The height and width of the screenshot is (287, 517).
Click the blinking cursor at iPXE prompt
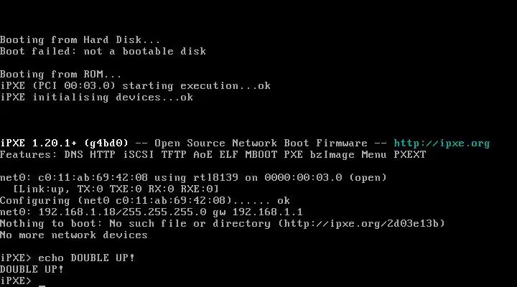(x=42, y=286)
